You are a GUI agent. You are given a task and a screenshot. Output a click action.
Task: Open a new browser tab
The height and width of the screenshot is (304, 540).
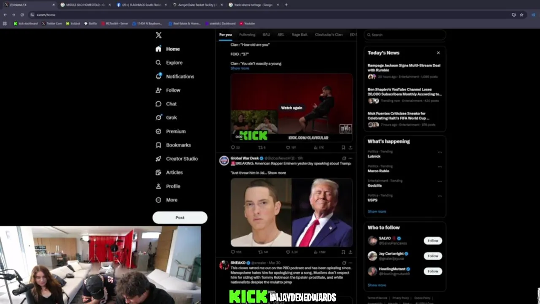[286, 5]
